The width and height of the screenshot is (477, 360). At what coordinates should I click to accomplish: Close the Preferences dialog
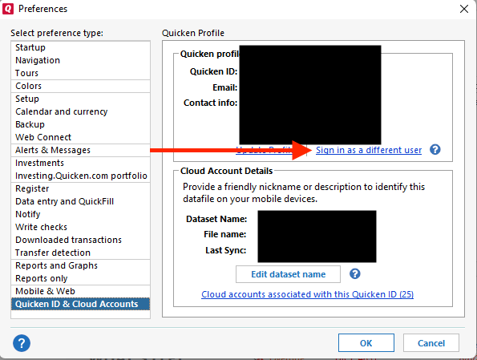(x=464, y=9)
